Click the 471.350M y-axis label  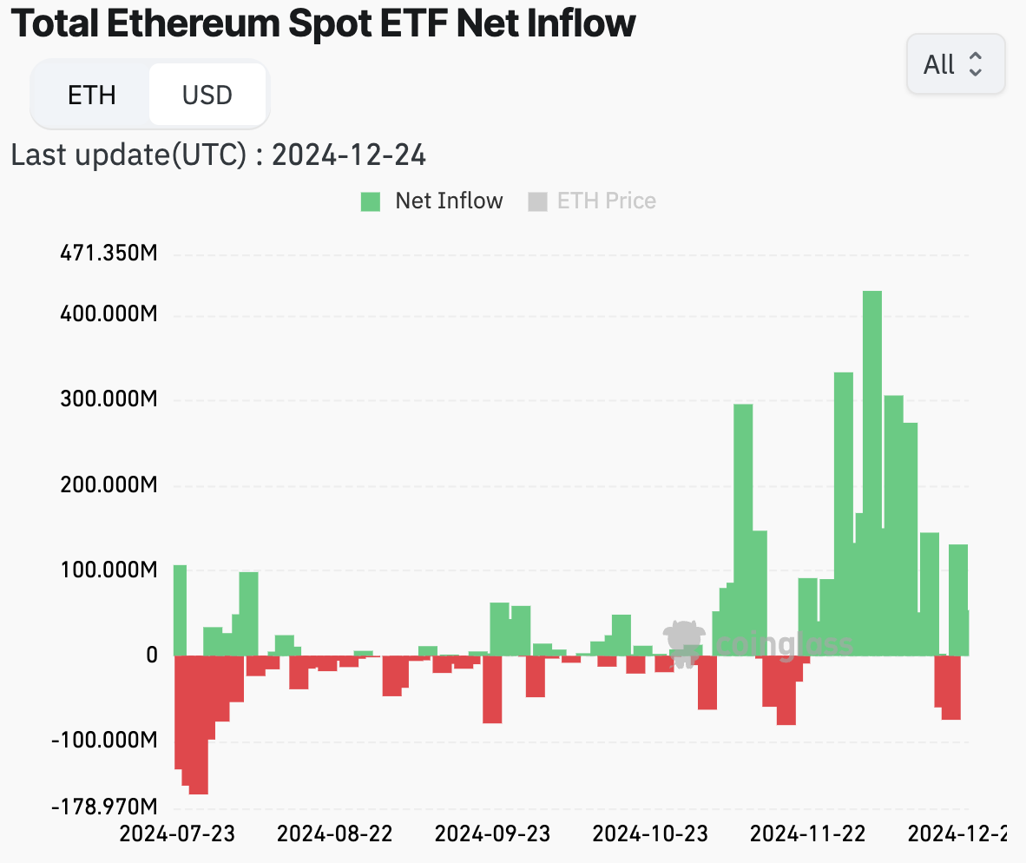click(109, 253)
